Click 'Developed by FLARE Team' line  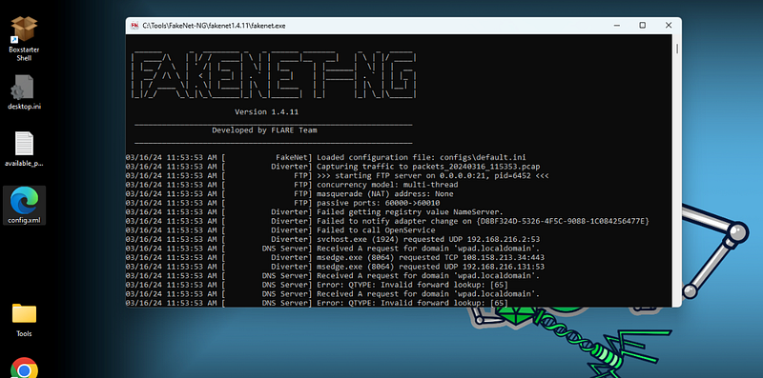point(264,130)
